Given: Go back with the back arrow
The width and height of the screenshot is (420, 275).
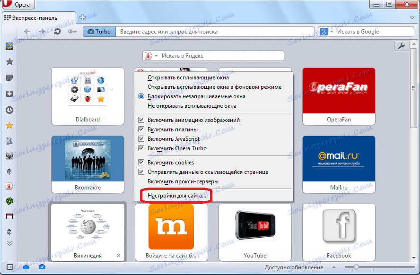Looking at the screenshot, I should pos(27,32).
